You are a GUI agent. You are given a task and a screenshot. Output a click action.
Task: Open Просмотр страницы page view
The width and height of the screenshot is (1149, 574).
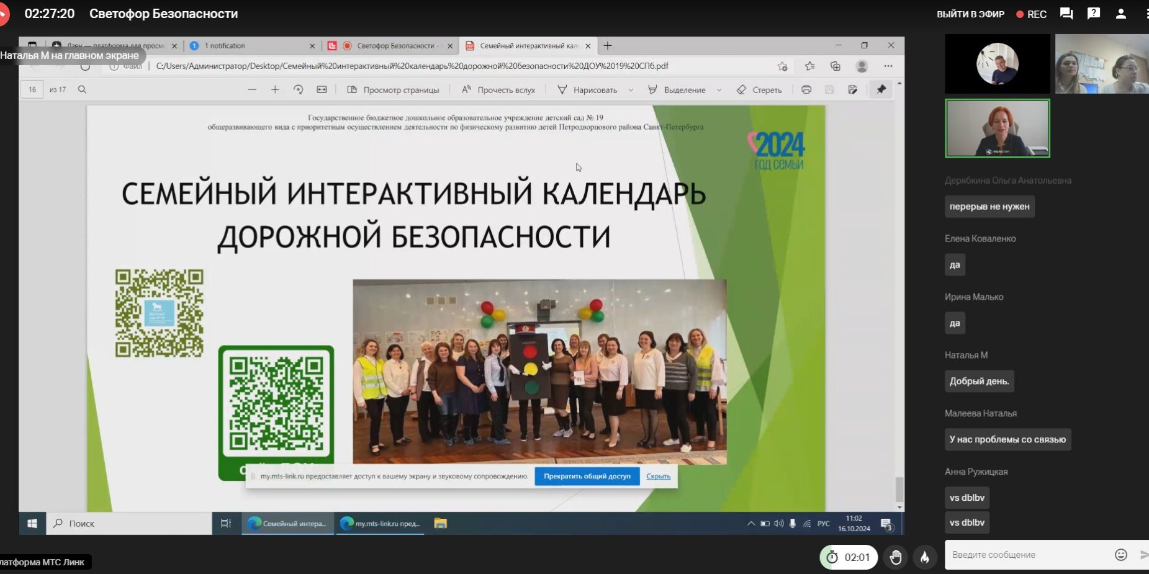point(393,90)
